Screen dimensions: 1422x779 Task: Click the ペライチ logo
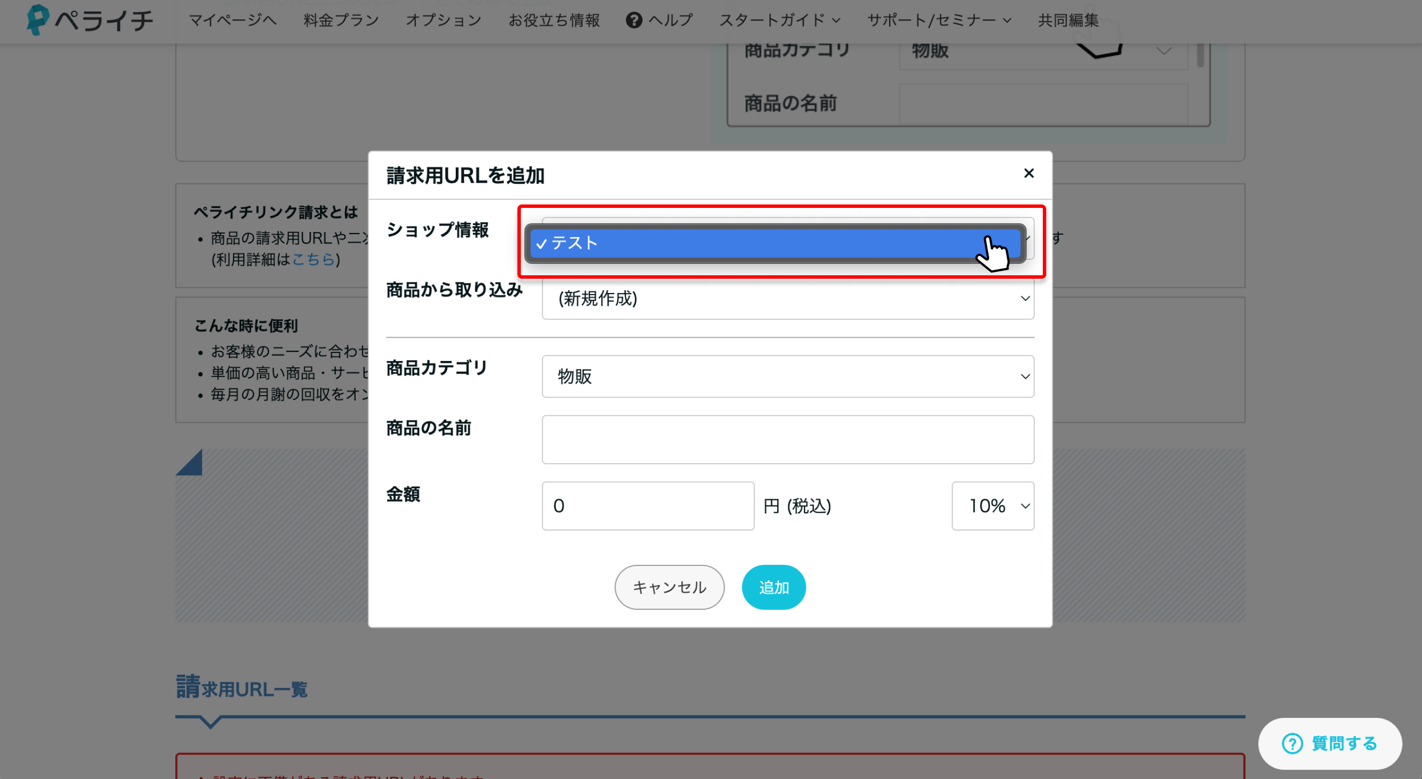pos(90,20)
